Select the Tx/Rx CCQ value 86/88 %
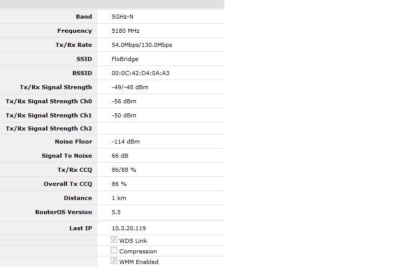The height and width of the screenshot is (267, 412). coord(124,170)
